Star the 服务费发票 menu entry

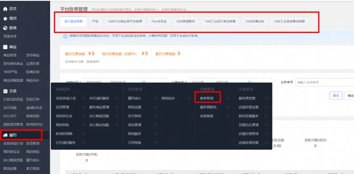[266, 98]
